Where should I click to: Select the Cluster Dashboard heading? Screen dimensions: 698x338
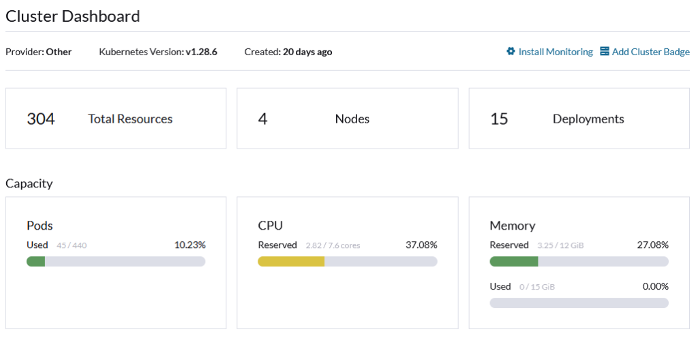tap(72, 16)
